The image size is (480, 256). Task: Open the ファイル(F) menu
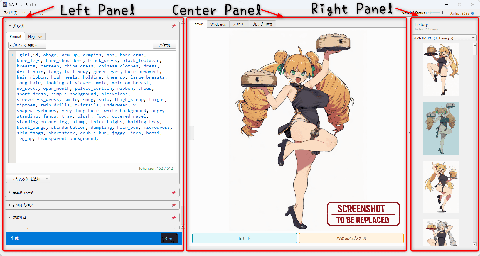(x=10, y=13)
